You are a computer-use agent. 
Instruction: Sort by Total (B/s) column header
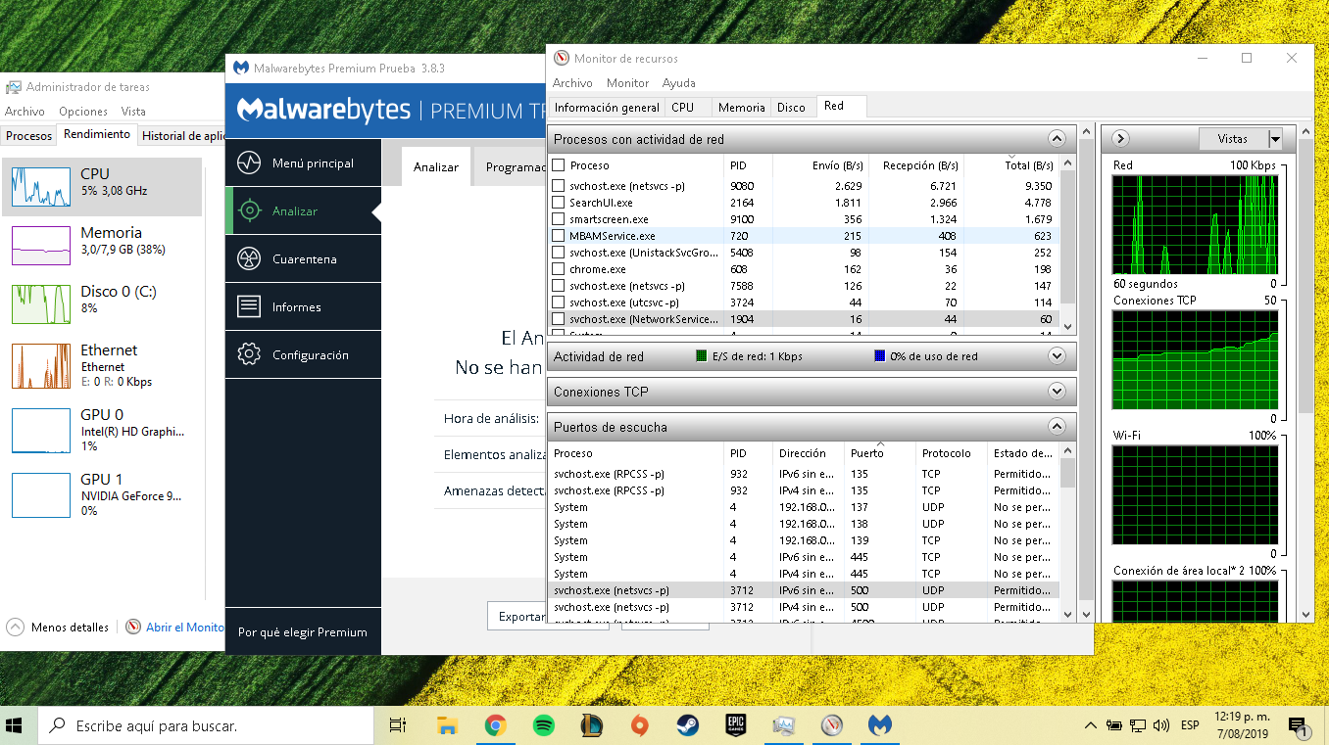coord(1012,165)
